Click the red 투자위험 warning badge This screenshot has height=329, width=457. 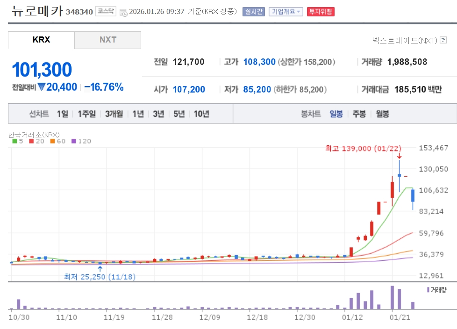[320, 12]
